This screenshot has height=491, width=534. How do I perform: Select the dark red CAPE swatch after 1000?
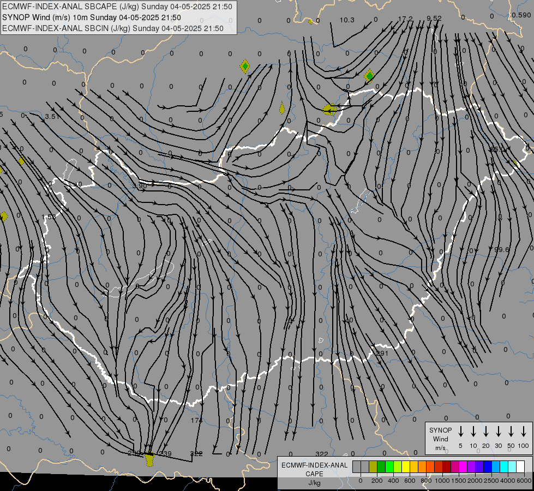(x=447, y=467)
